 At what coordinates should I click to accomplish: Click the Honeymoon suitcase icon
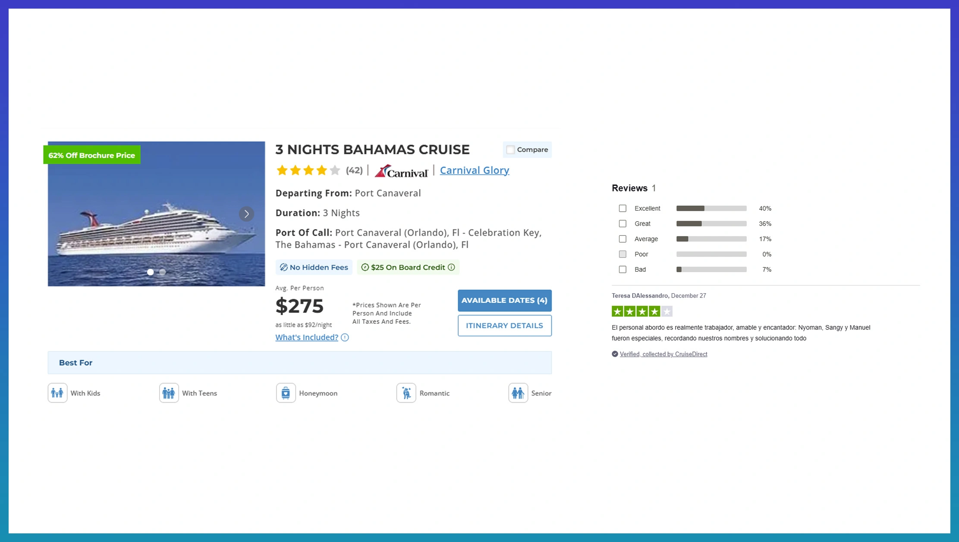click(x=286, y=393)
